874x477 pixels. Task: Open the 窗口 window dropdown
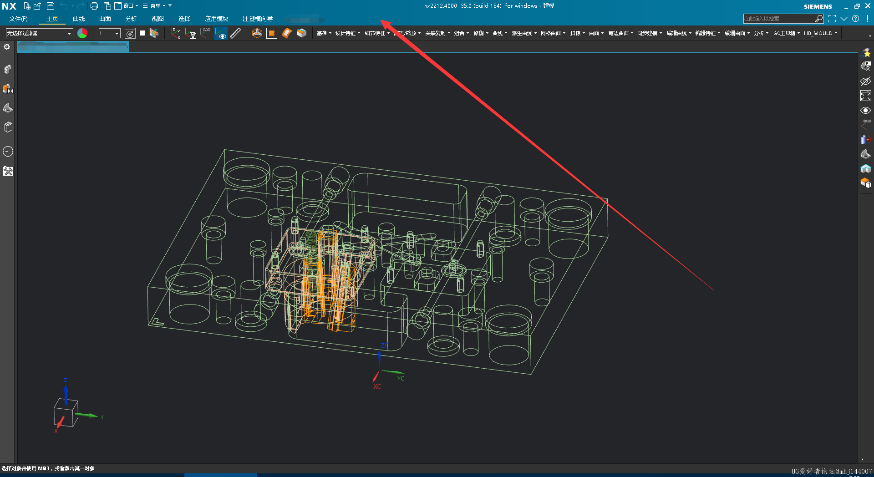(x=126, y=6)
